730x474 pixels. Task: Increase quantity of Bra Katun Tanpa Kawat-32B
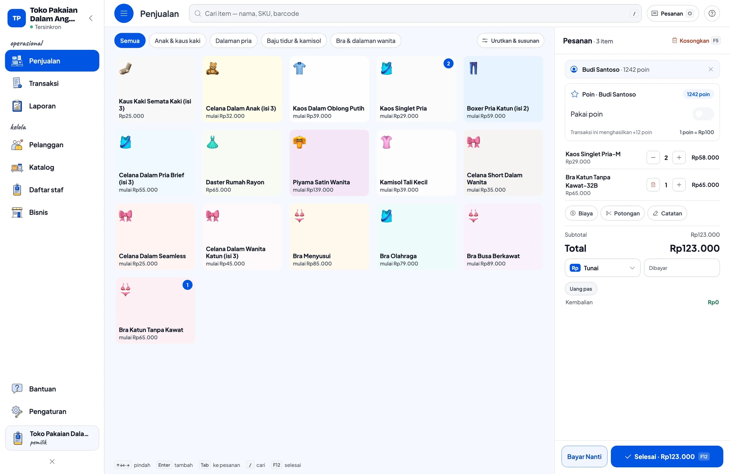[x=679, y=185]
